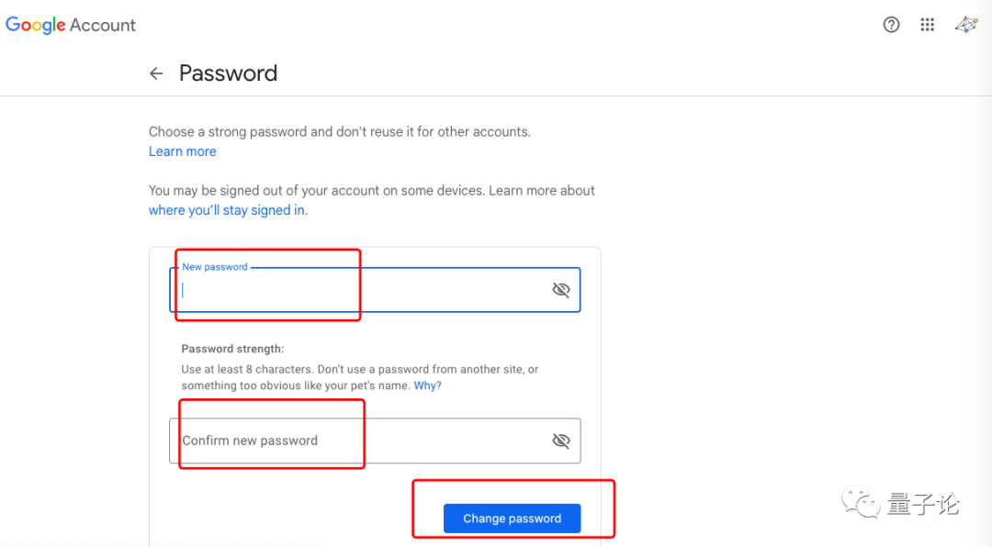Click the WeChat watermark logo icon
992x547 pixels.
click(861, 503)
